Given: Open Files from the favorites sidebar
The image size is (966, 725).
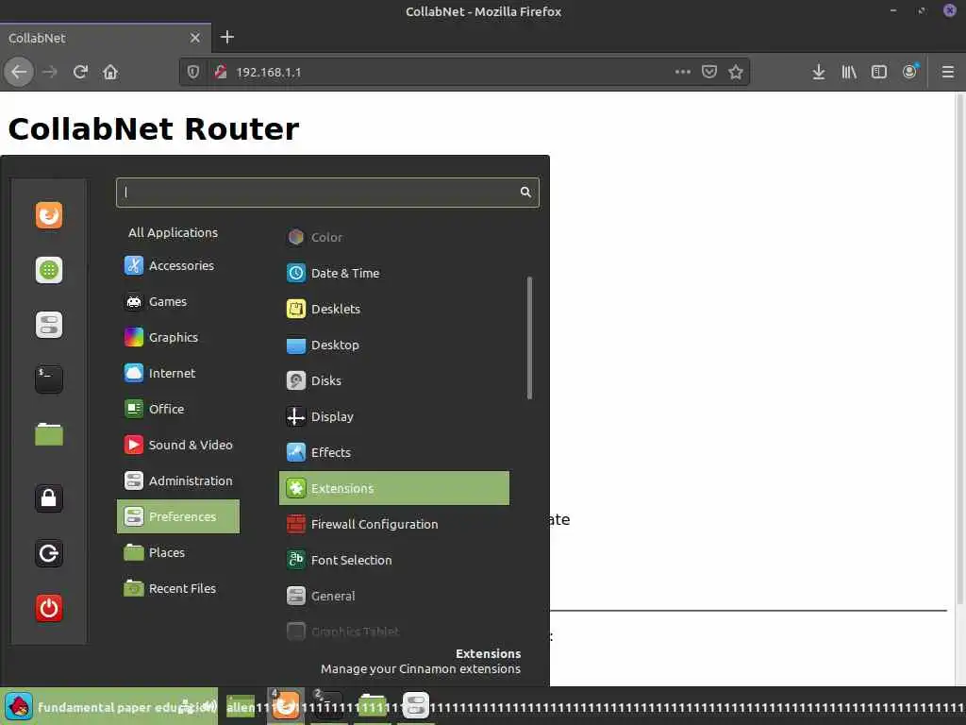Looking at the screenshot, I should click(49, 434).
